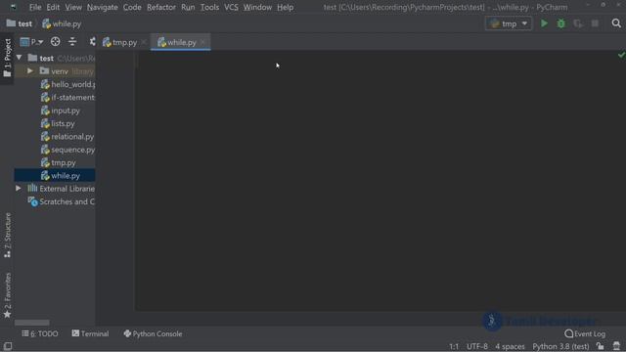The image size is (626, 352).
Task: Click Run with Coverage icon
Action: click(578, 23)
